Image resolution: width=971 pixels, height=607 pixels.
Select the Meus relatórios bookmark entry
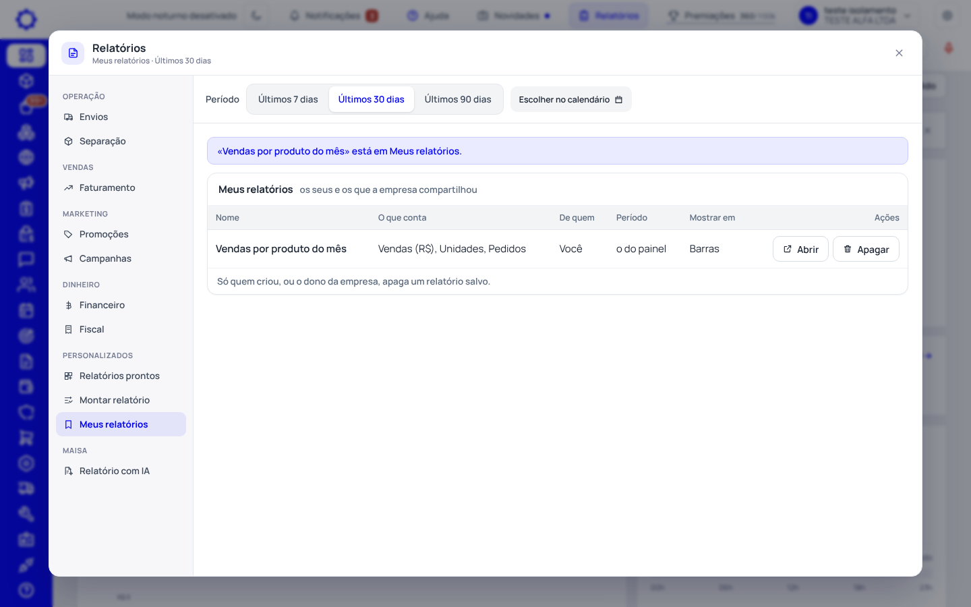[x=121, y=424]
